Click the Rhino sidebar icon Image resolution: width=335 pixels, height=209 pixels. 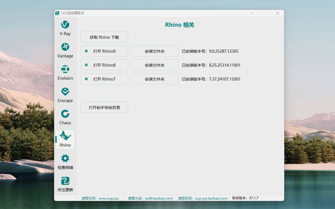[65, 136]
